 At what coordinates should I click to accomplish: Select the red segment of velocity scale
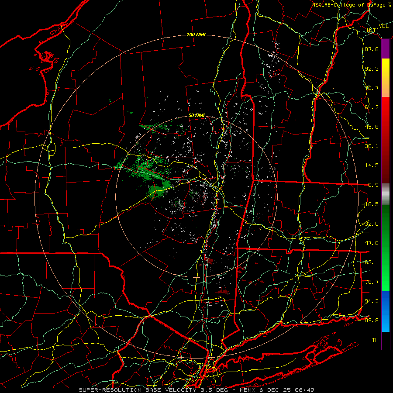click(x=386, y=140)
